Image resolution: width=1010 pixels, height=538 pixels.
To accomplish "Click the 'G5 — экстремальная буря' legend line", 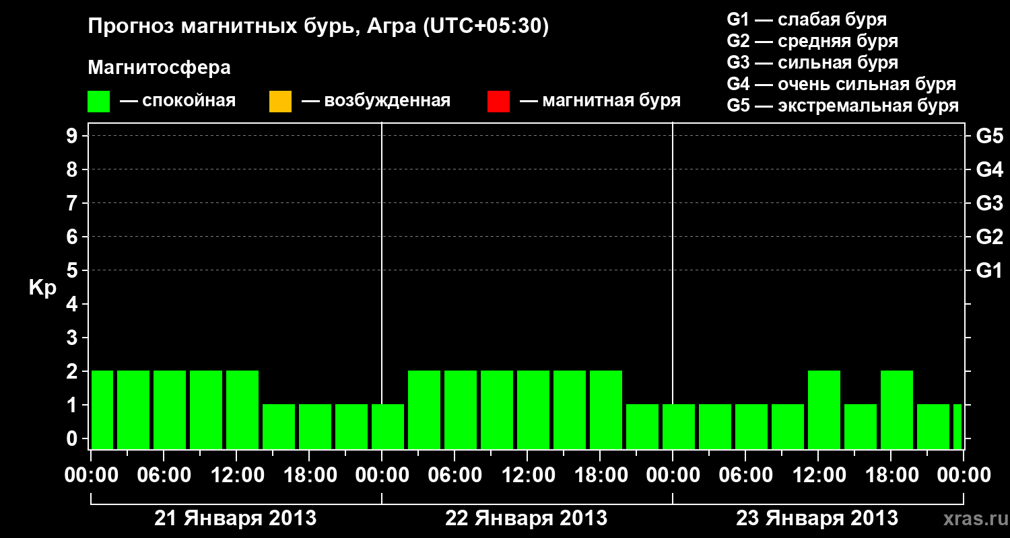I will point(842,106).
